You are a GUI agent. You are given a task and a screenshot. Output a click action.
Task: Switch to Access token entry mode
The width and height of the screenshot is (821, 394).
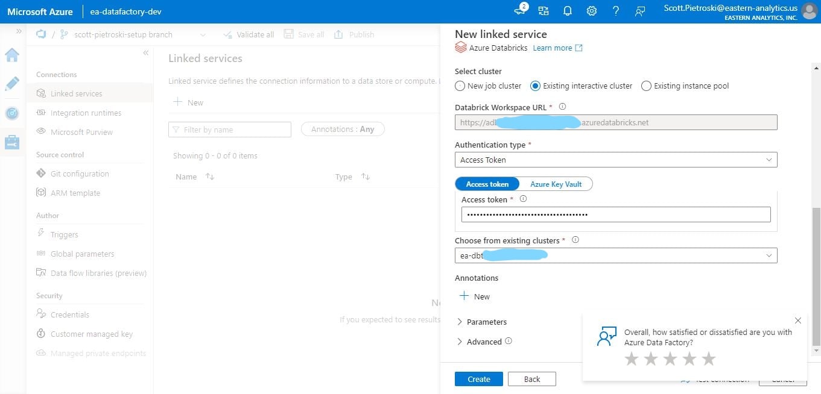point(487,184)
